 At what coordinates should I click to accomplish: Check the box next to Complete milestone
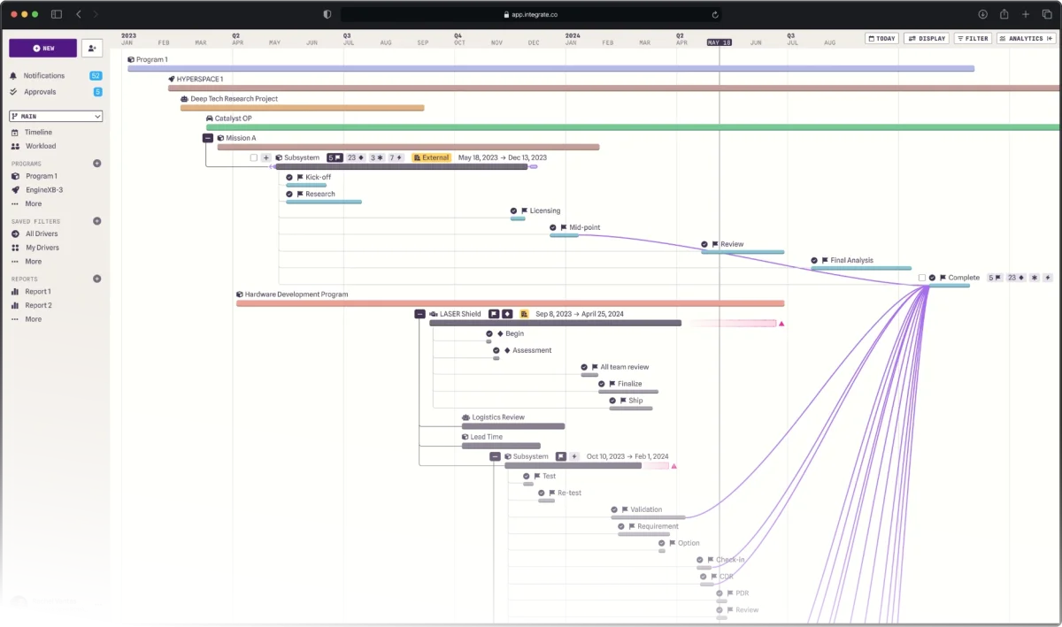[922, 278]
